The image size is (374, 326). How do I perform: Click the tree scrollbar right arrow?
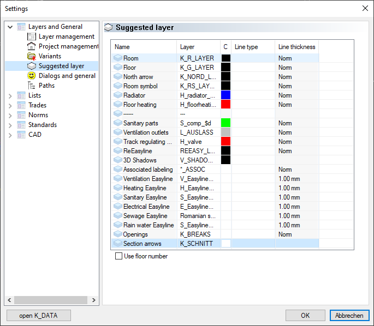[94, 300]
